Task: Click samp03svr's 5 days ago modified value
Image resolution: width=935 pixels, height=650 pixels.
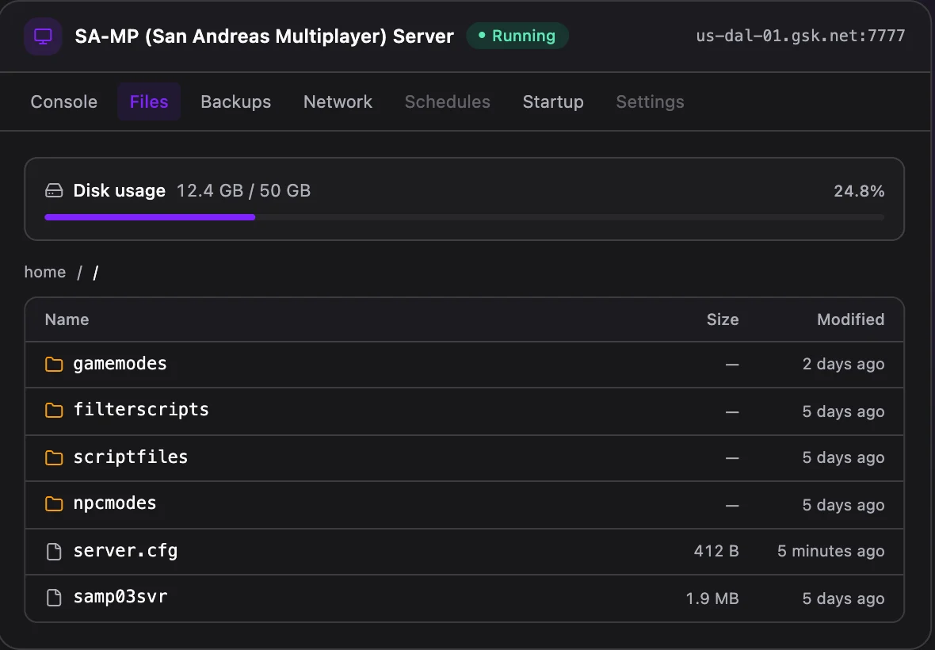Action: point(843,598)
